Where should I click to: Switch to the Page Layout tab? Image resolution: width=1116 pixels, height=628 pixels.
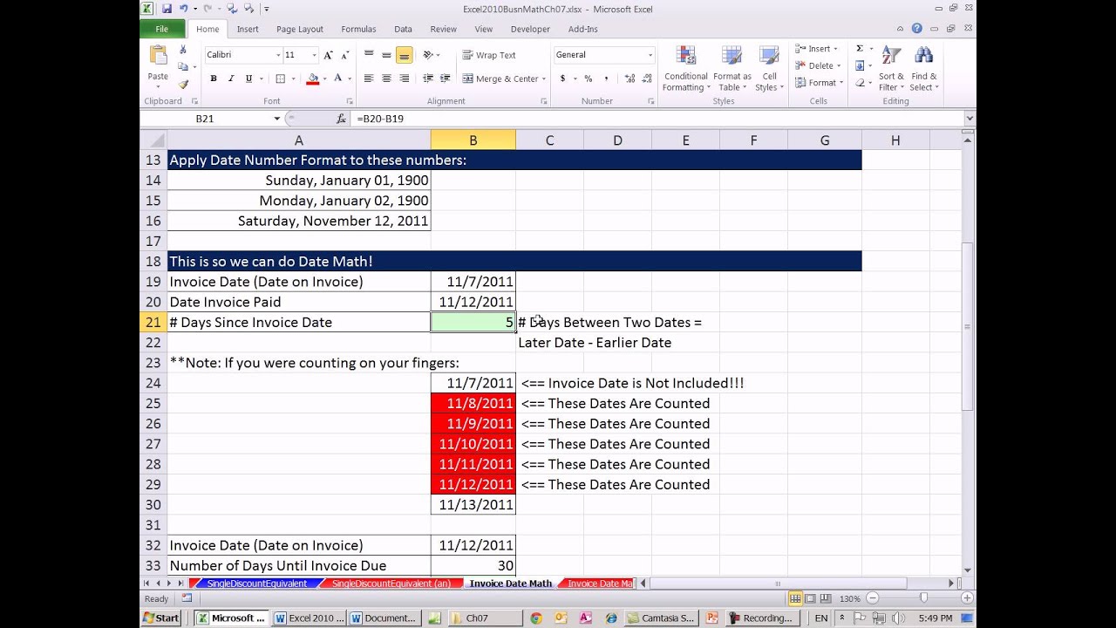(x=300, y=29)
